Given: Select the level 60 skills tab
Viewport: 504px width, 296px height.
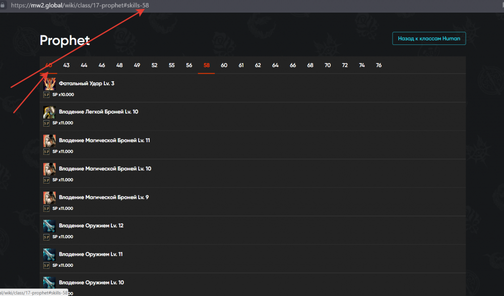Looking at the screenshot, I should click(224, 66).
